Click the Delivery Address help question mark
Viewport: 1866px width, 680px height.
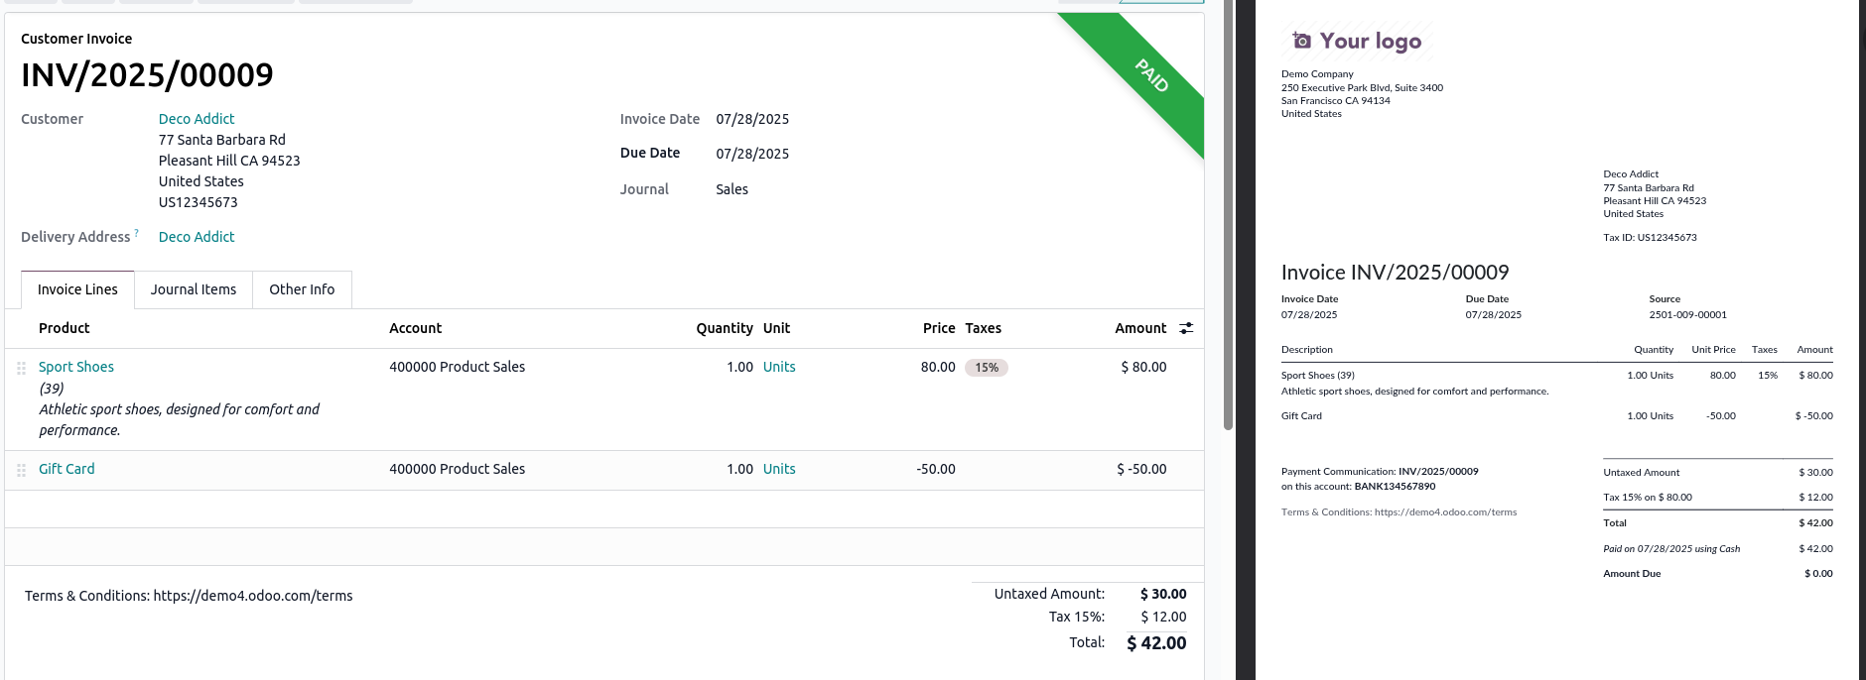click(x=136, y=233)
